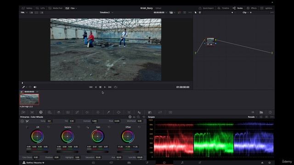Screen dimensions: 294x165
Task: Select the hand pan tool in node editor
Action: (200, 12)
